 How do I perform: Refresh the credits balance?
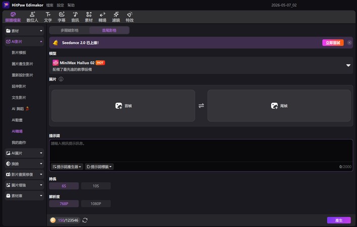click(x=85, y=220)
